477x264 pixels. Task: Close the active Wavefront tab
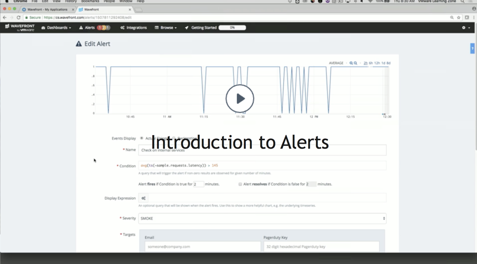[x=130, y=9]
